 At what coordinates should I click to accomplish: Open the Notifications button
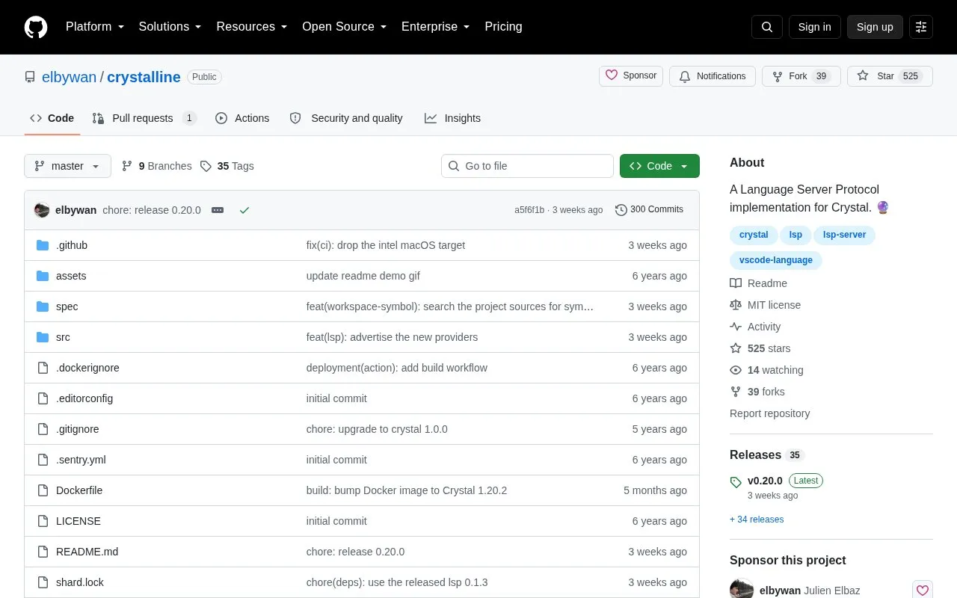click(x=713, y=76)
